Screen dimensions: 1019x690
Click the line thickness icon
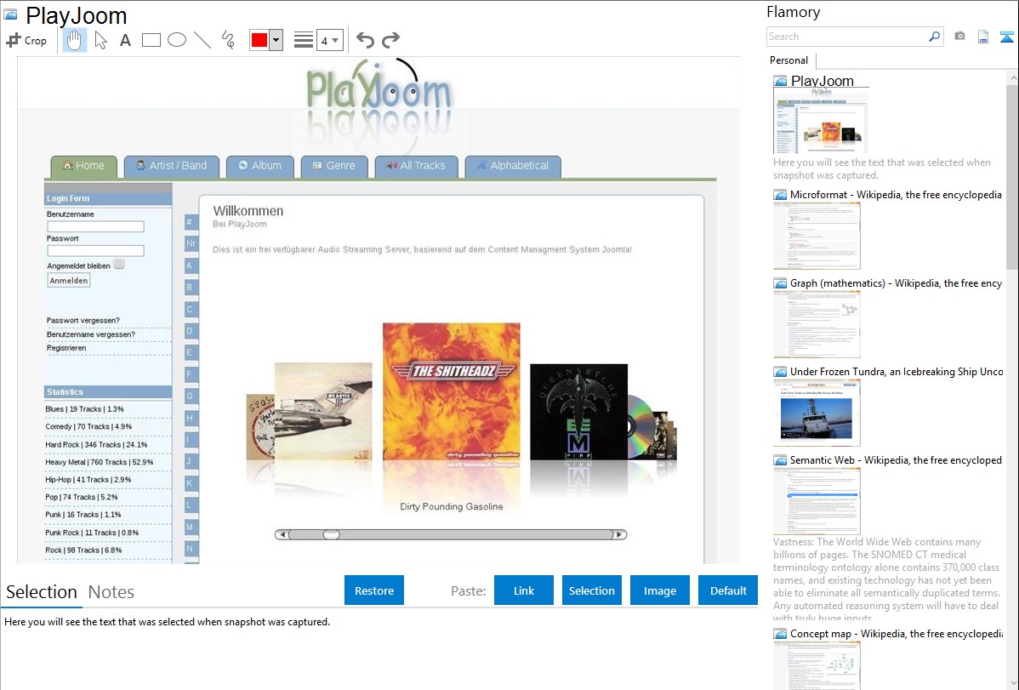coord(304,40)
